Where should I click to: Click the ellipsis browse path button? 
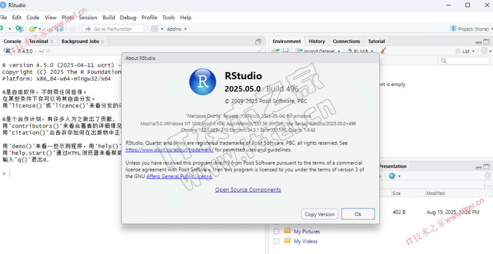click(x=489, y=185)
